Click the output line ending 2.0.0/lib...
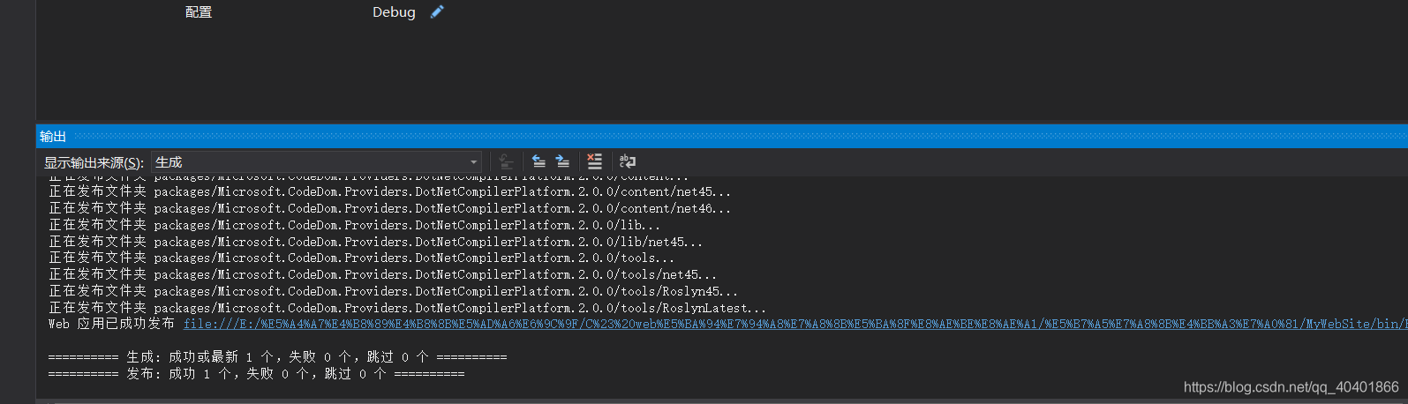Image resolution: width=1408 pixels, height=404 pixels. pyautogui.click(x=354, y=225)
